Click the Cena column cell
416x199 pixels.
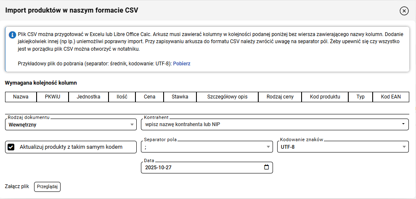coord(150,97)
